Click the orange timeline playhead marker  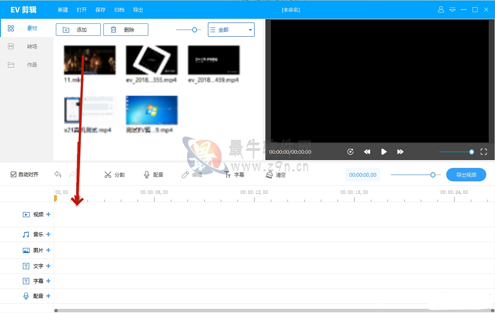[55, 198]
